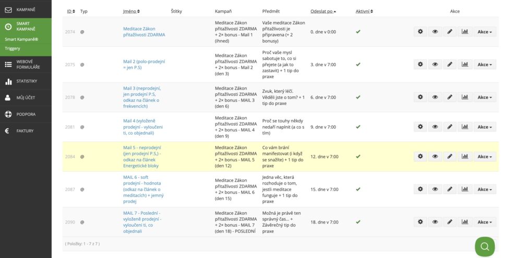Open settings gear for Mail 2 row
Screen dimensions: 506x258
pos(420,65)
